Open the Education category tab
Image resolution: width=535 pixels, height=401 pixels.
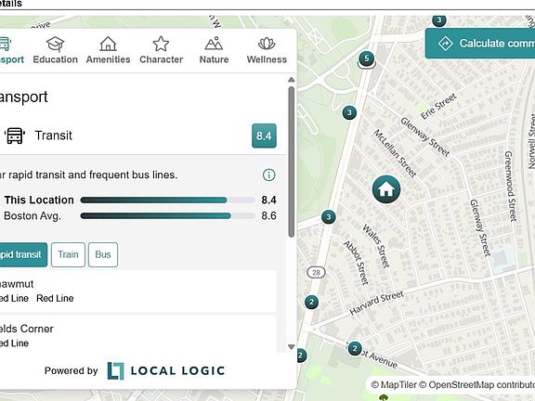pos(56,50)
